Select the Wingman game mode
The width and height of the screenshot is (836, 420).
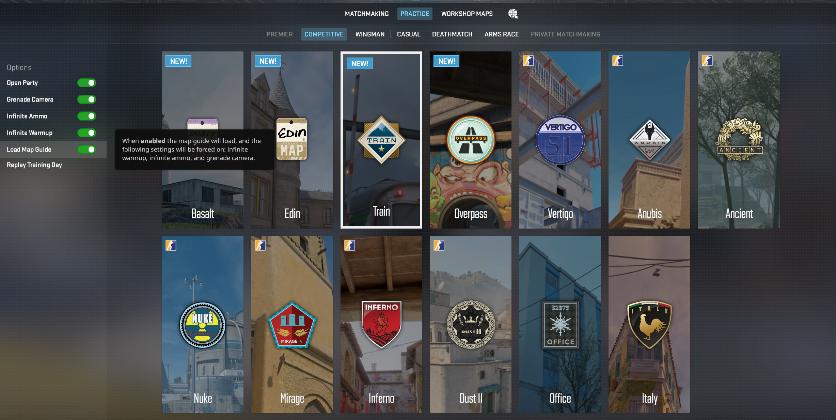pos(370,34)
